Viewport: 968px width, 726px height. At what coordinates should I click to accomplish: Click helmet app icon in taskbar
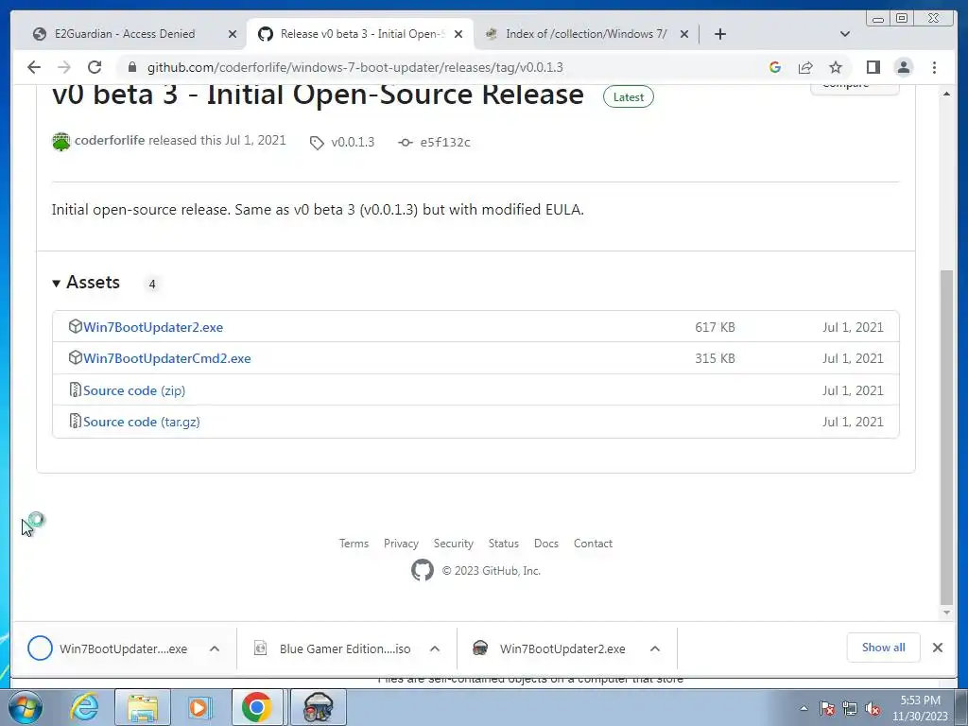(319, 707)
